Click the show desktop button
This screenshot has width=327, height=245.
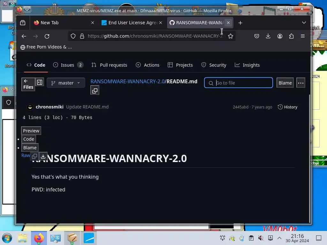click(319, 238)
